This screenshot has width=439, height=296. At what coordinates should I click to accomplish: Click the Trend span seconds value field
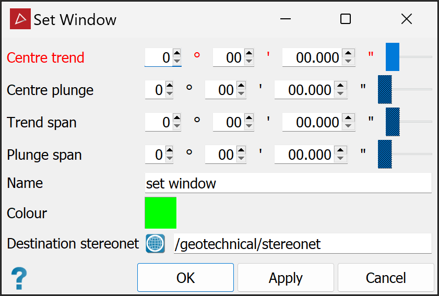(x=312, y=122)
